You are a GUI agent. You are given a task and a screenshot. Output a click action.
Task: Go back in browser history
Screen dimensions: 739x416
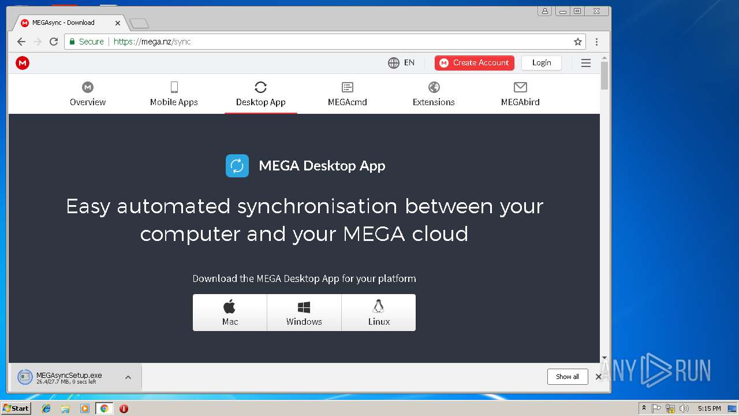21,42
